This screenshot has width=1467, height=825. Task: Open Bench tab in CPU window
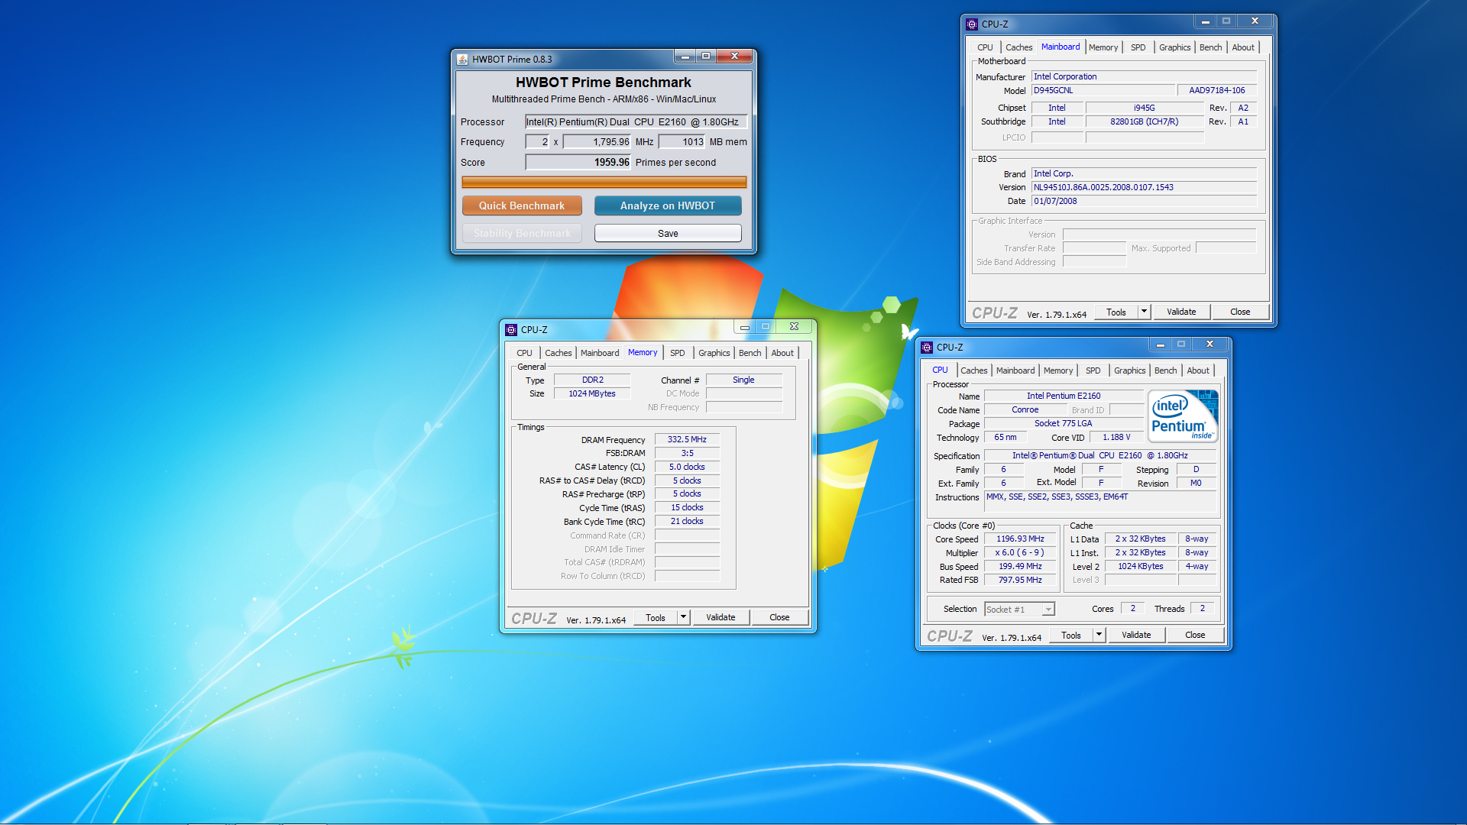(x=1165, y=370)
